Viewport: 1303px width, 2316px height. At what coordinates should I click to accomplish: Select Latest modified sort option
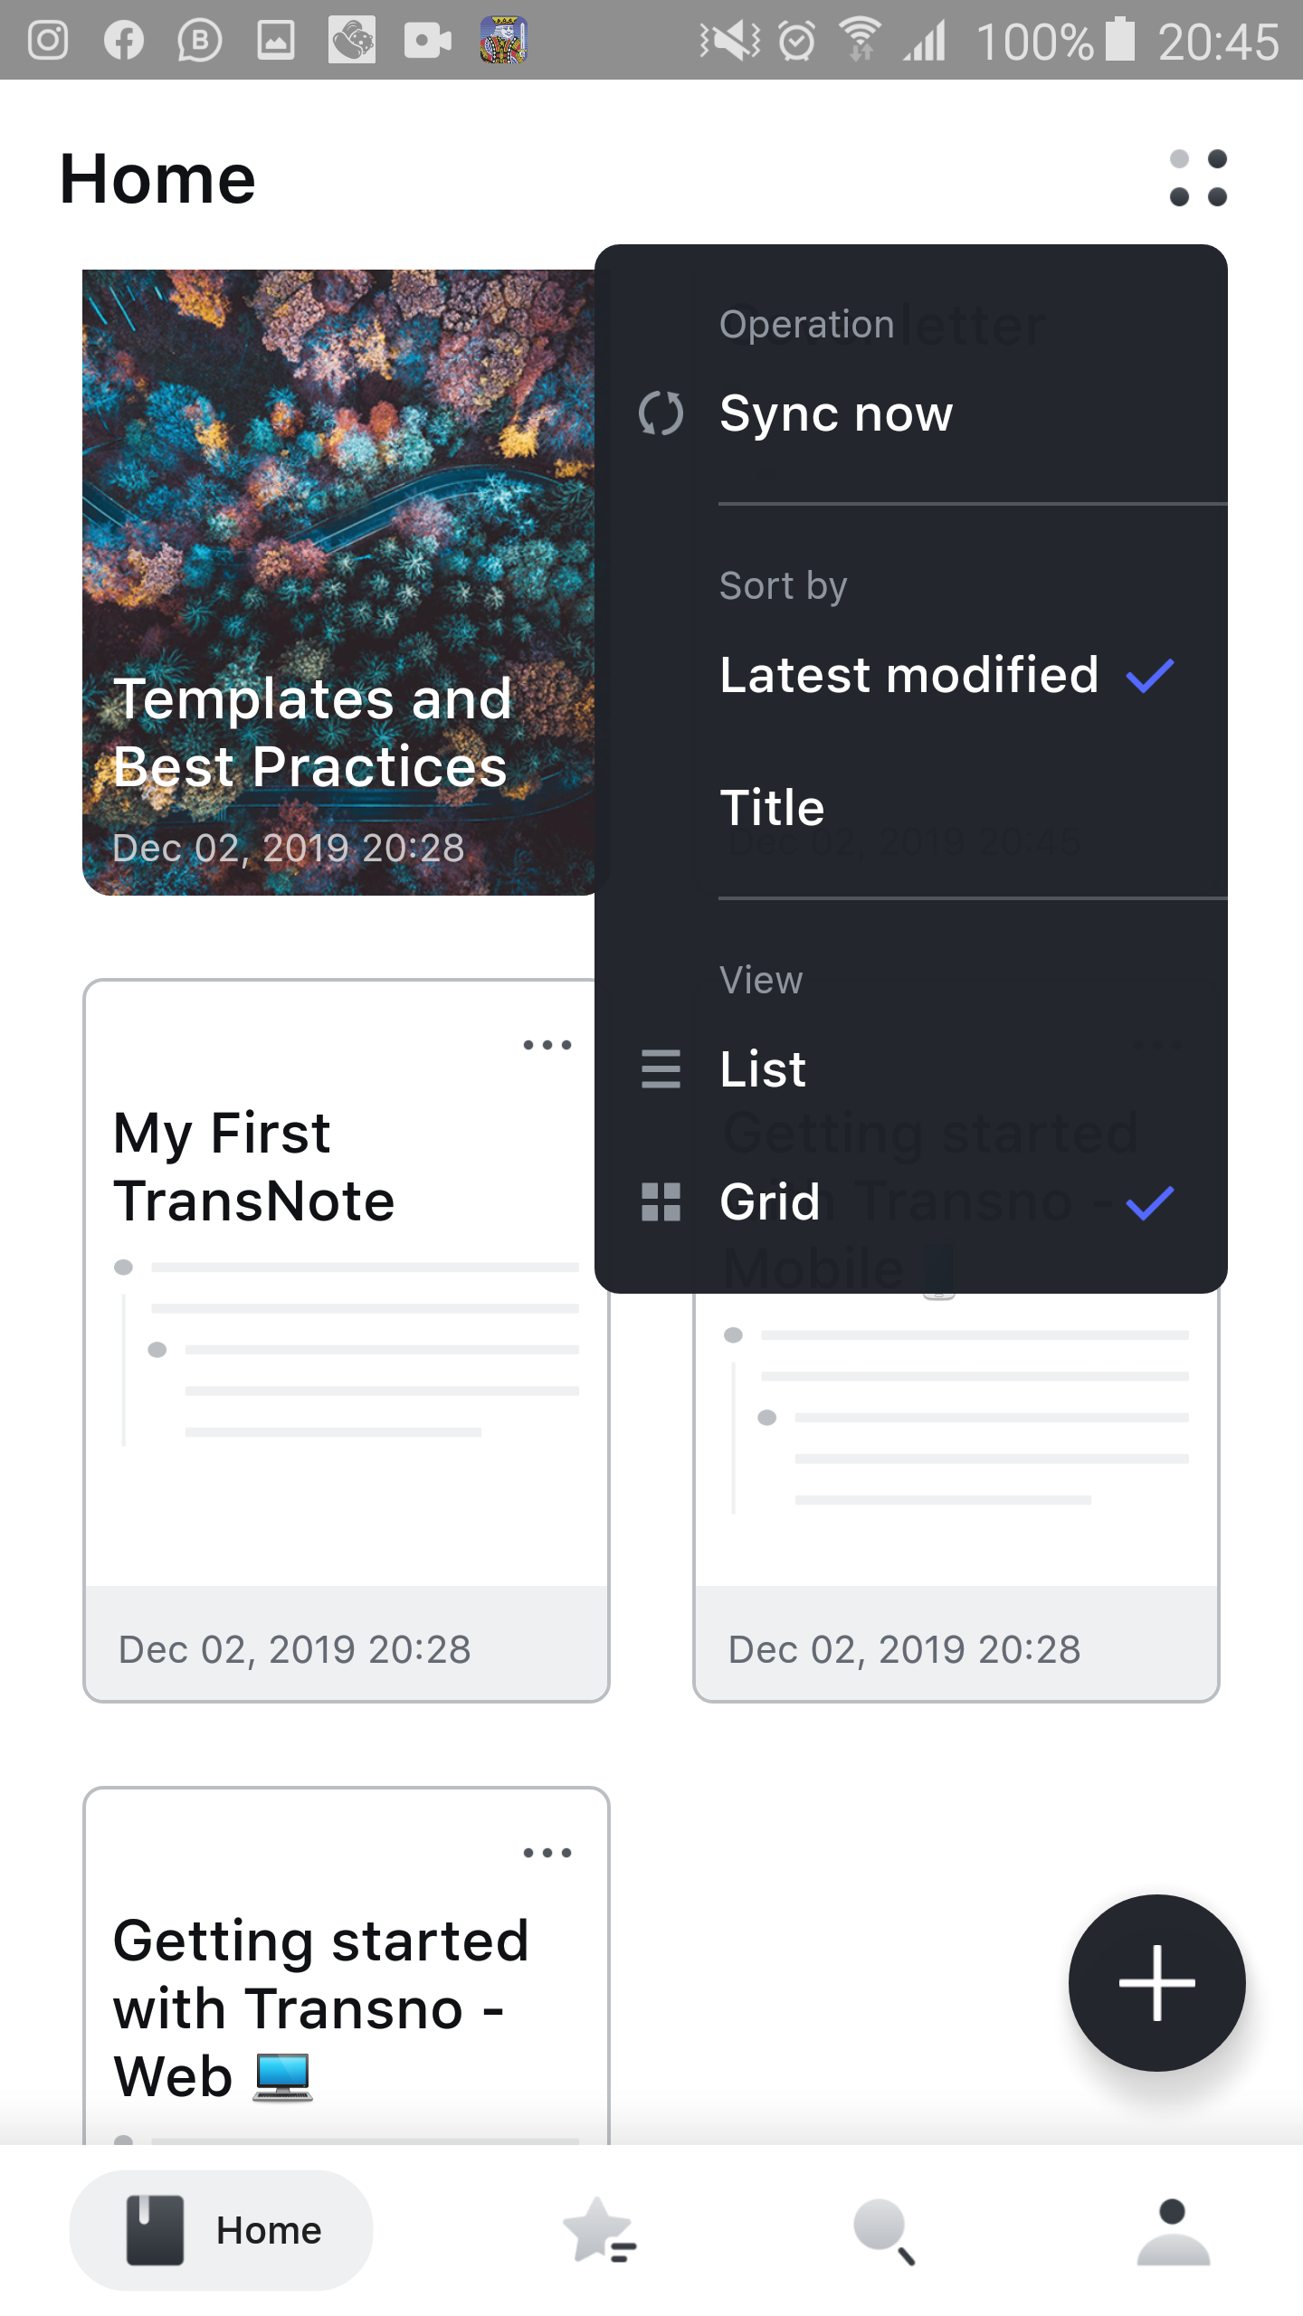tap(908, 675)
